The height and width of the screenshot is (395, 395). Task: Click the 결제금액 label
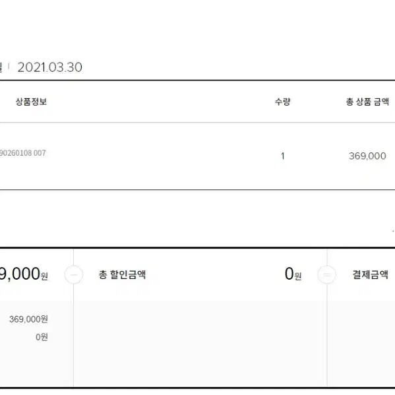(x=371, y=274)
